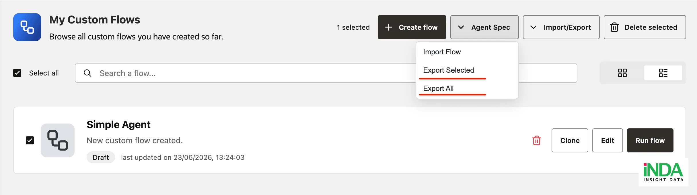
Task: Click the Import/Export chevron arrow
Action: pyautogui.click(x=533, y=27)
